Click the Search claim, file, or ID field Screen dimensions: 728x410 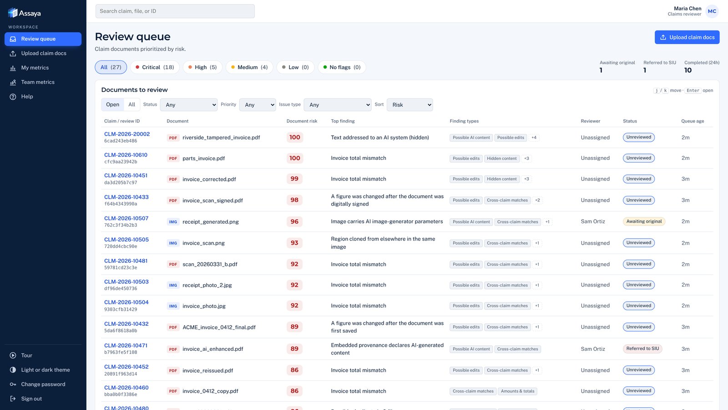click(x=175, y=11)
